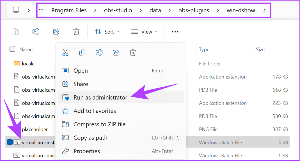Click the This PC monitor icon
The height and width of the screenshot is (161, 300).
coord(16,10)
